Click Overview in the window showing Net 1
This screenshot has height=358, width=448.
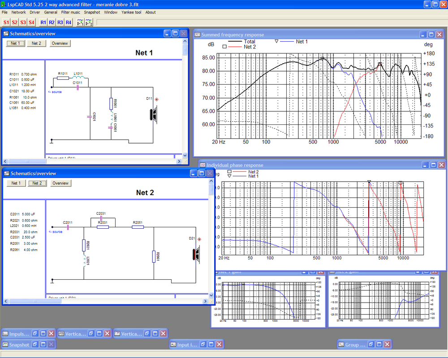coord(60,43)
